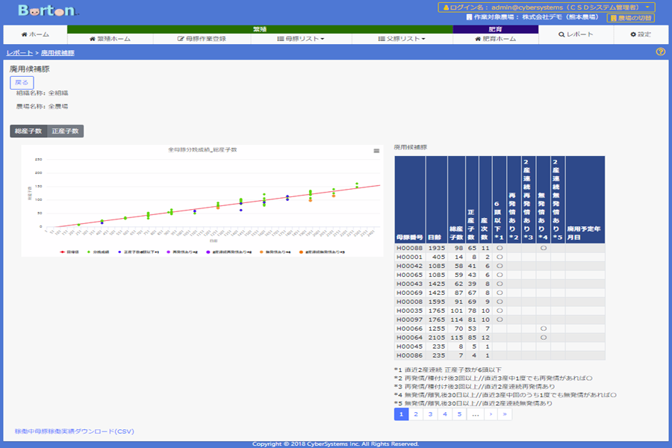This screenshot has height=448, width=672.
Task: Click the 無発情 circle mark for H00088
Action: (544, 248)
